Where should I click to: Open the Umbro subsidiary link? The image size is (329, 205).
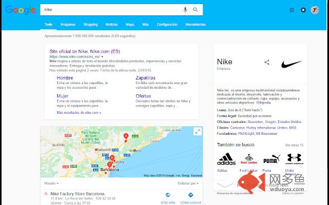(282, 128)
